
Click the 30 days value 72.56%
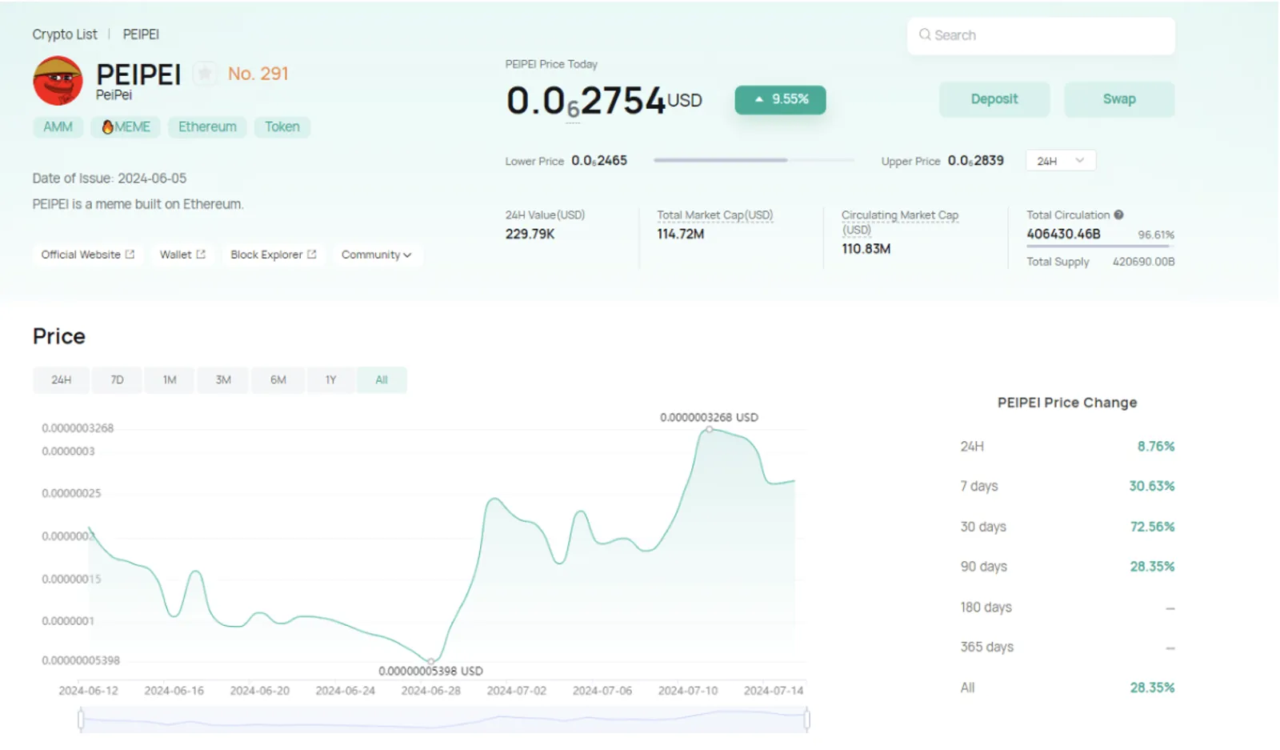(x=1152, y=527)
